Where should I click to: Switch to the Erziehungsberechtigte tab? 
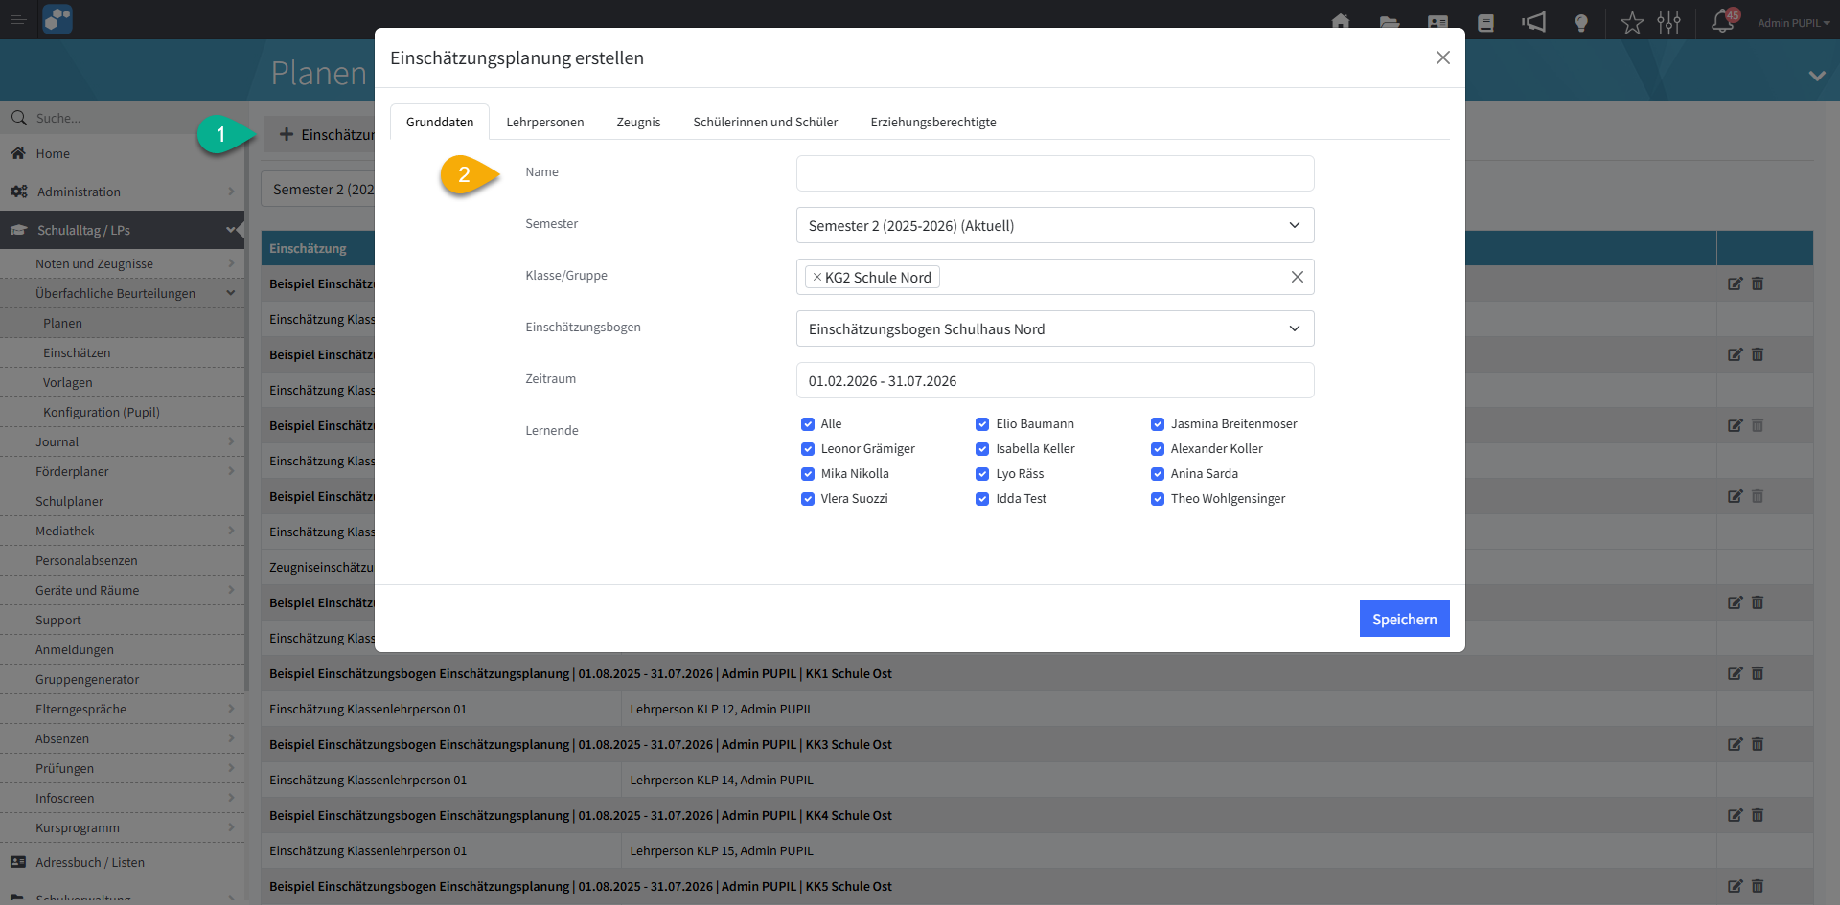[x=933, y=122]
